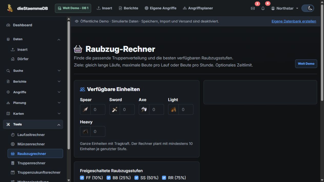Expand the Karten sidebar section
This screenshot has height=182, width=324.
click(x=33, y=113)
